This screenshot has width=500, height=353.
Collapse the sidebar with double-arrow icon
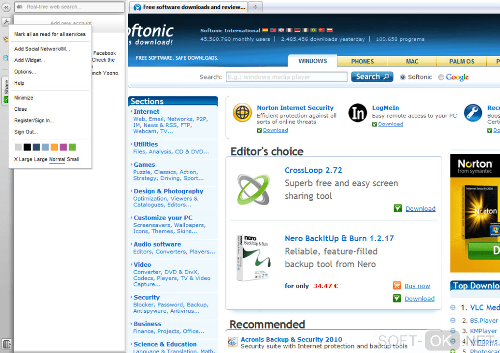point(6,7)
